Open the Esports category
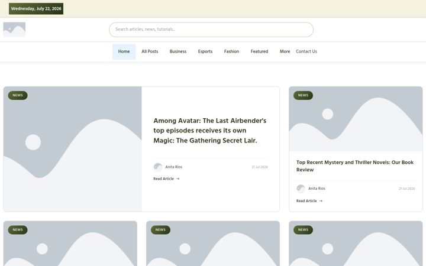This screenshot has height=266, width=426. click(205, 51)
